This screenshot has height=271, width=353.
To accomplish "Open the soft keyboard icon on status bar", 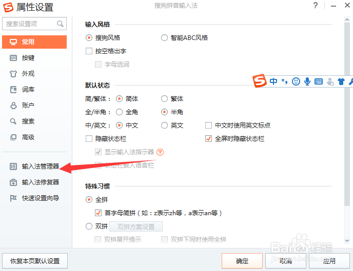I will tap(319, 81).
